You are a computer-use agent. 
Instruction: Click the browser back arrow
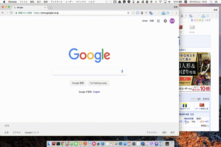click(x=3, y=13)
